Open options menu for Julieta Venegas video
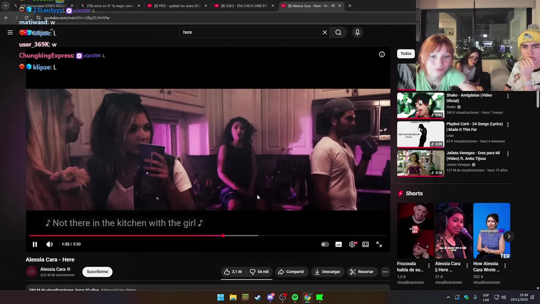This screenshot has width=540, height=304. (x=508, y=154)
